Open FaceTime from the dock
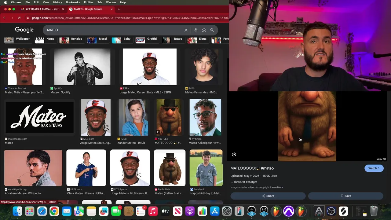 click(116, 211)
